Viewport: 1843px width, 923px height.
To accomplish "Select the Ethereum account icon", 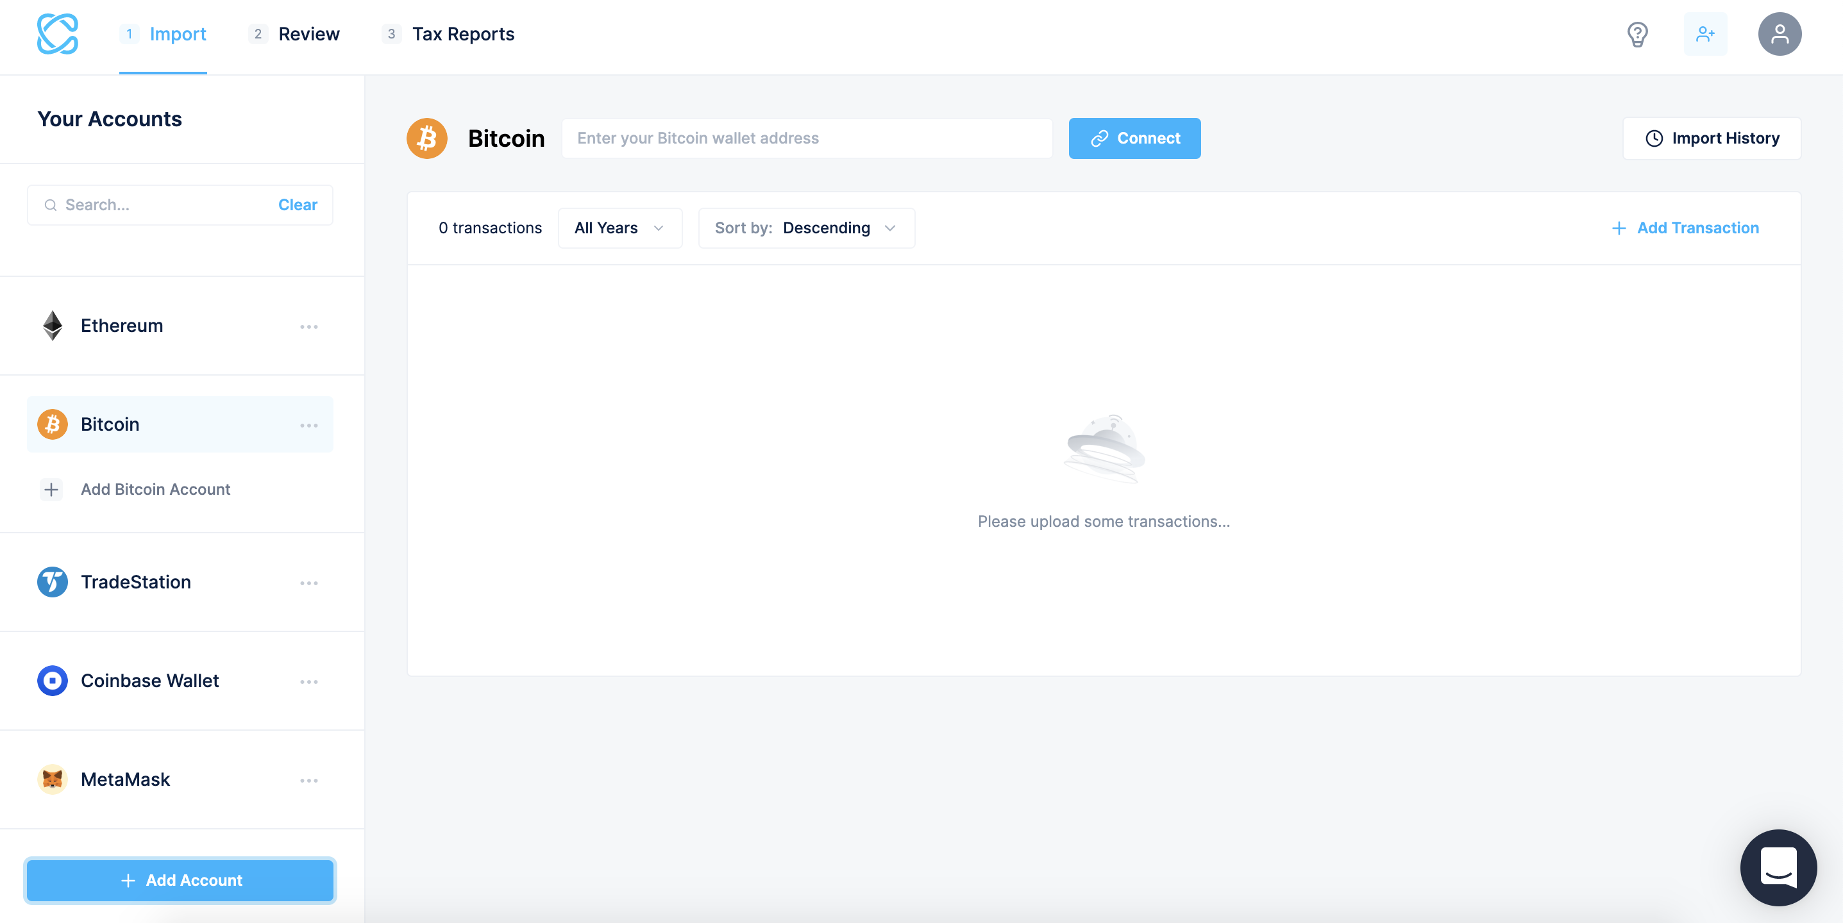I will pyautogui.click(x=51, y=326).
